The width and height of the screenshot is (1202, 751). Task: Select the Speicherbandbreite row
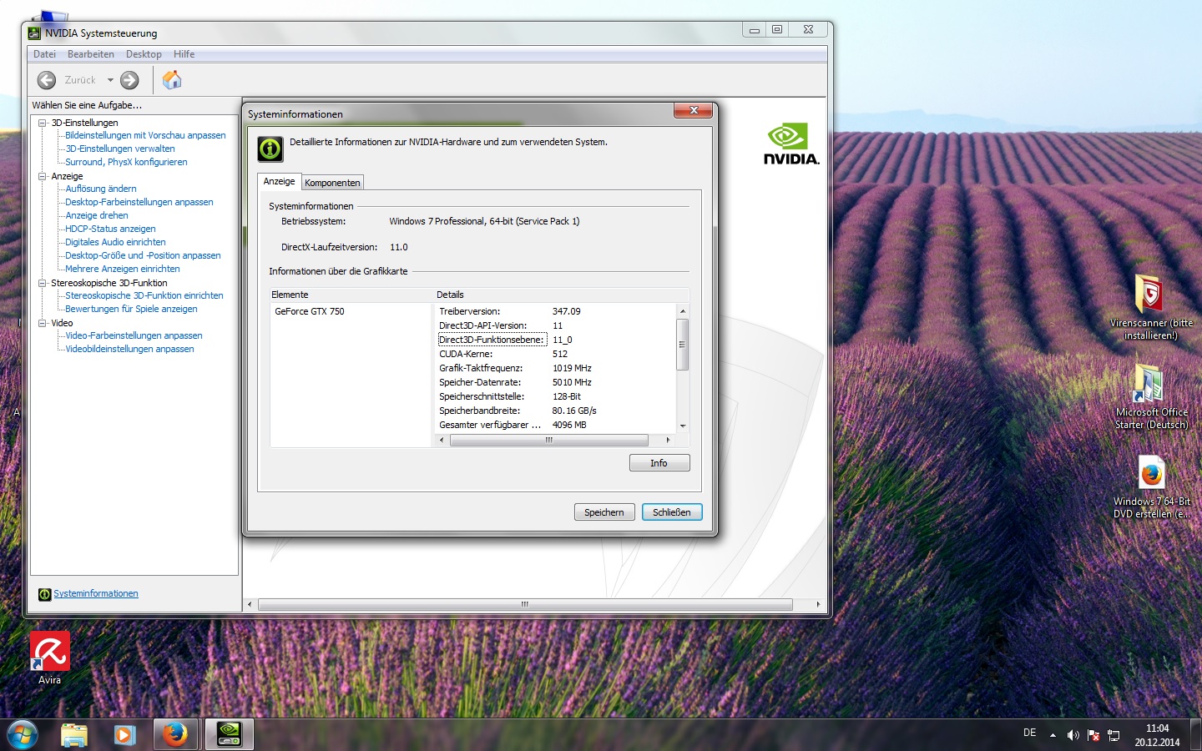[555, 411]
